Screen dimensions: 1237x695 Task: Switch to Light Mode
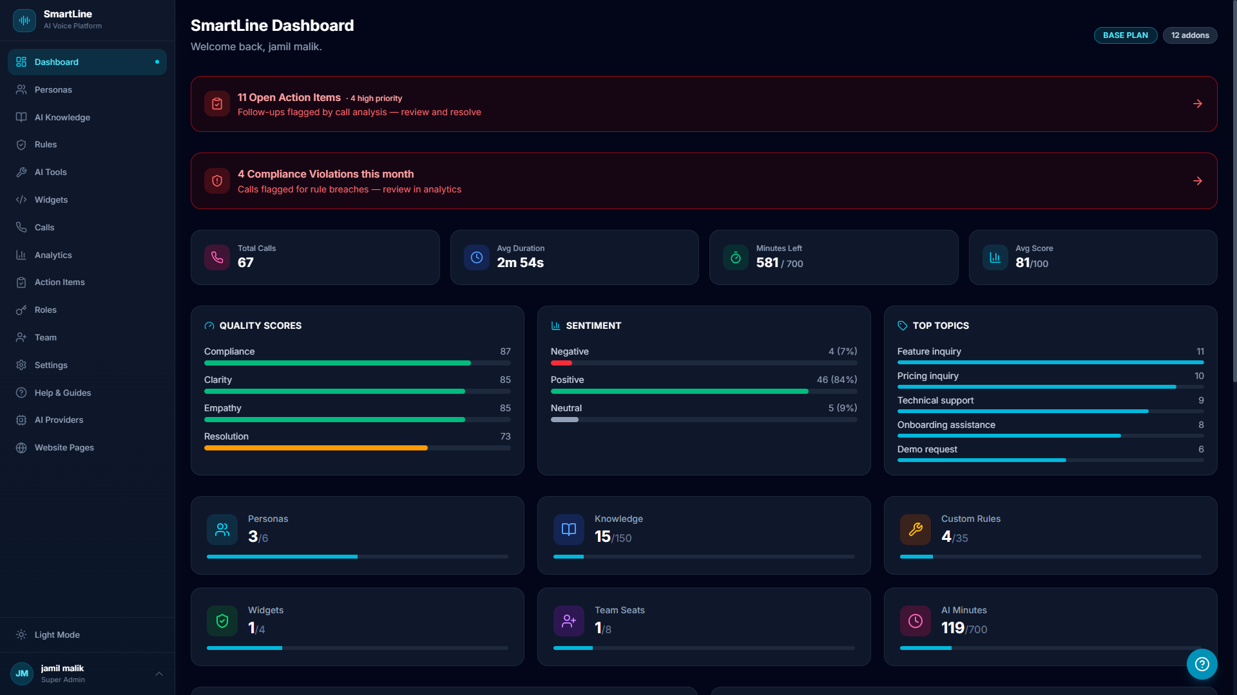[55, 635]
